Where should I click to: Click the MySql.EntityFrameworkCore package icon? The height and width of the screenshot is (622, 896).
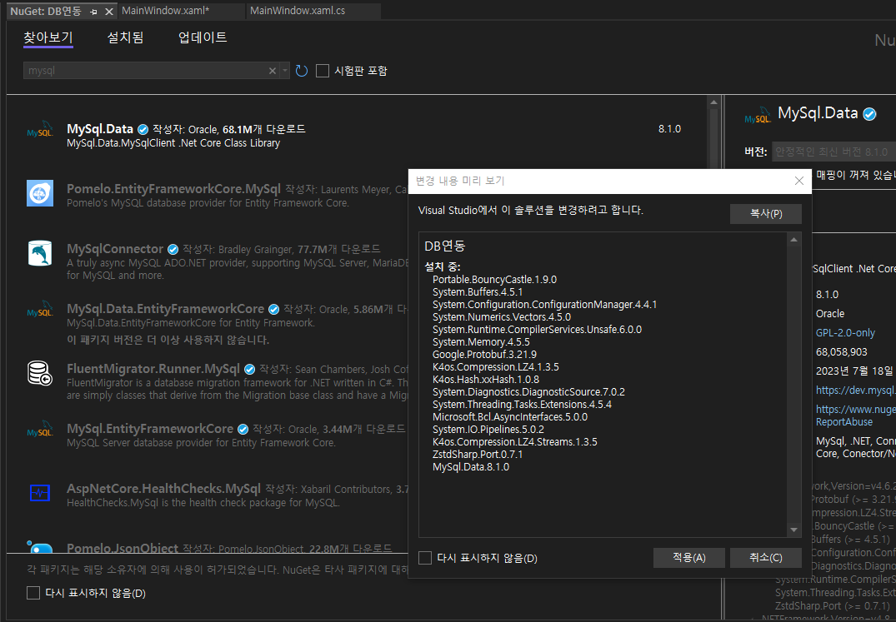click(x=40, y=430)
